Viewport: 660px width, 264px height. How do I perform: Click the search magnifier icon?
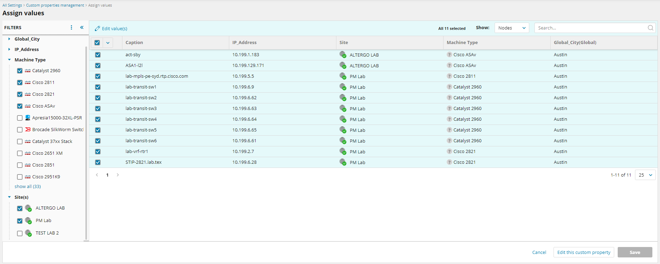tap(651, 28)
